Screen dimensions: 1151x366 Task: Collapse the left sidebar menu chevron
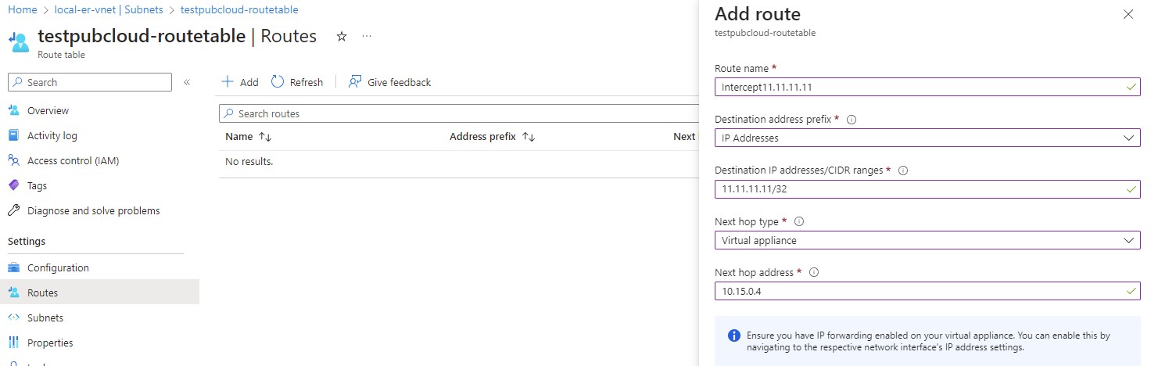187,82
